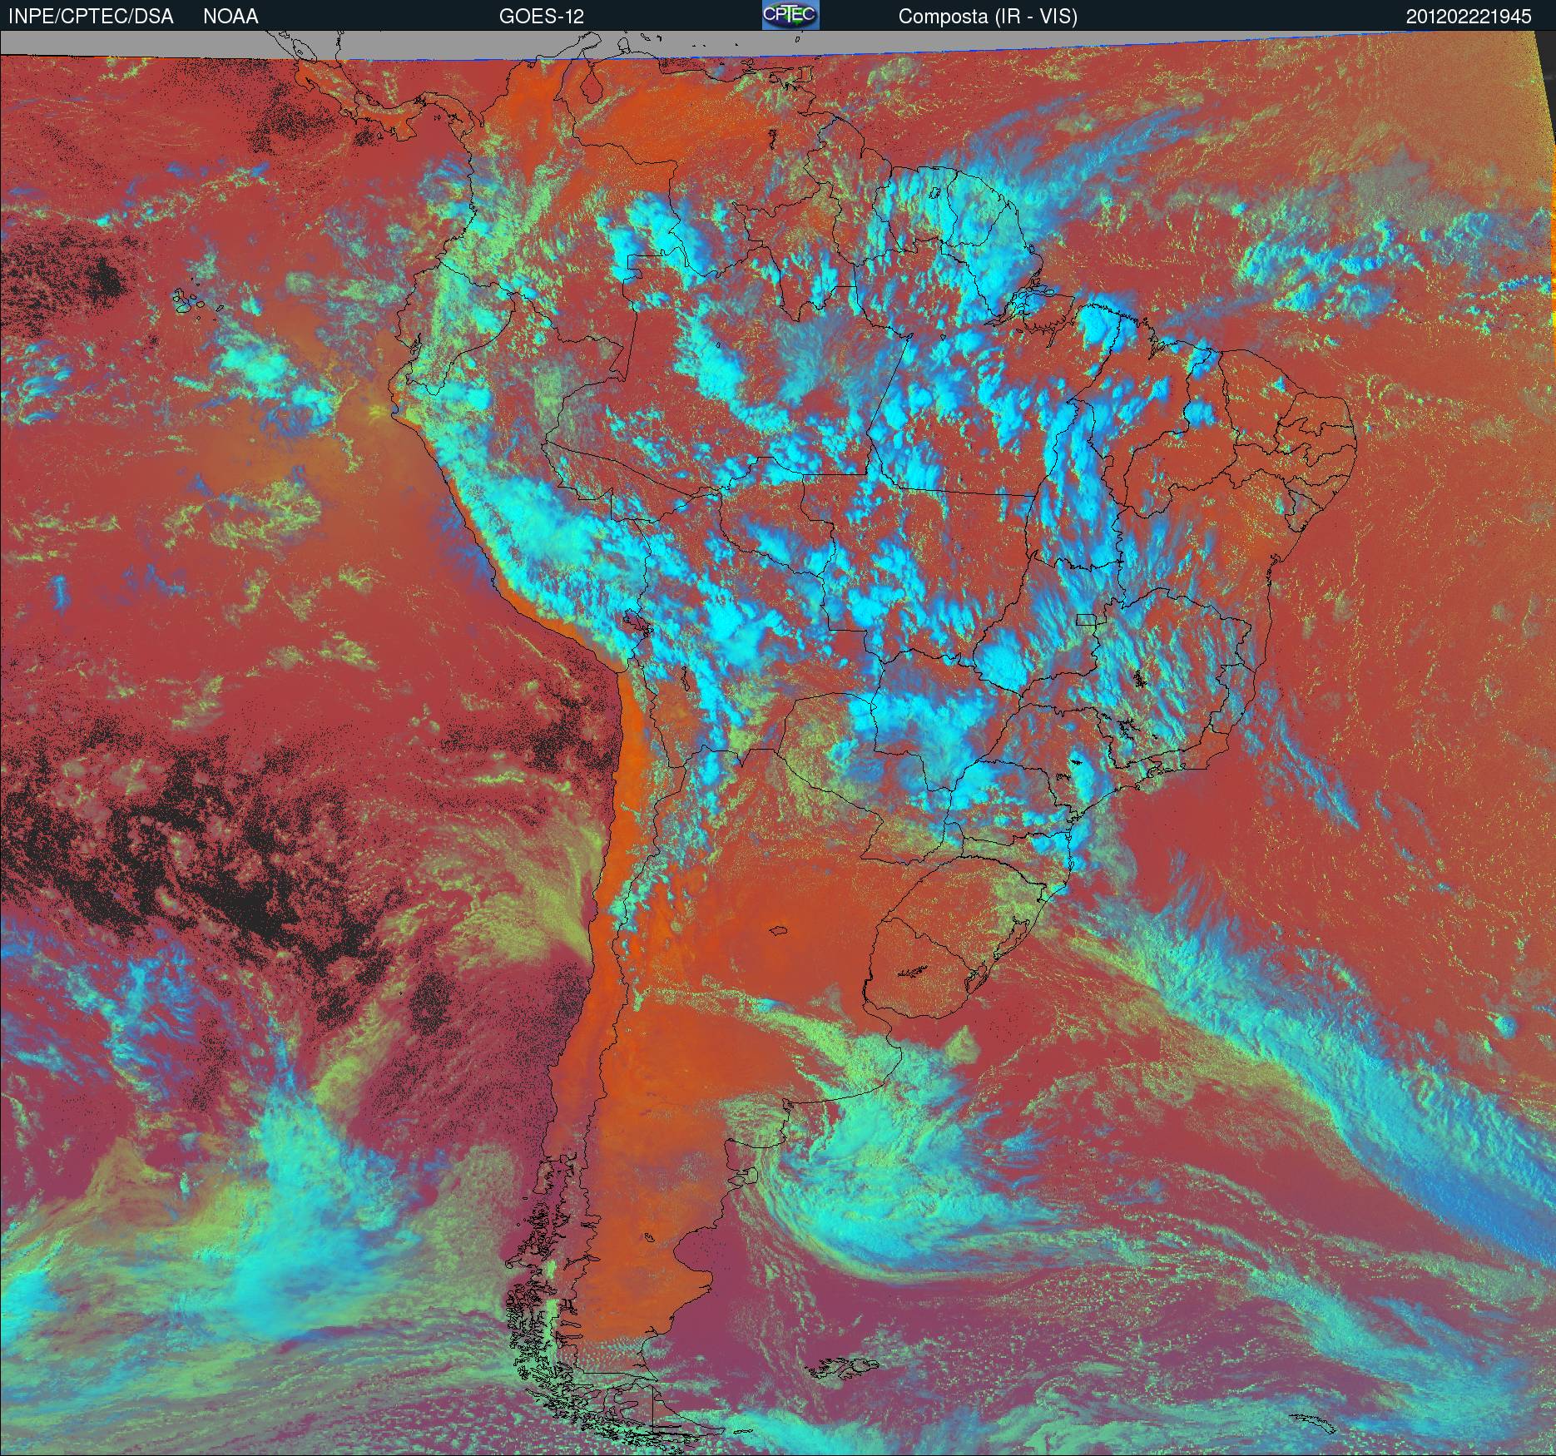Click the CPTEC logo in header
Viewport: 1556px width, 1456px height.
[790, 15]
